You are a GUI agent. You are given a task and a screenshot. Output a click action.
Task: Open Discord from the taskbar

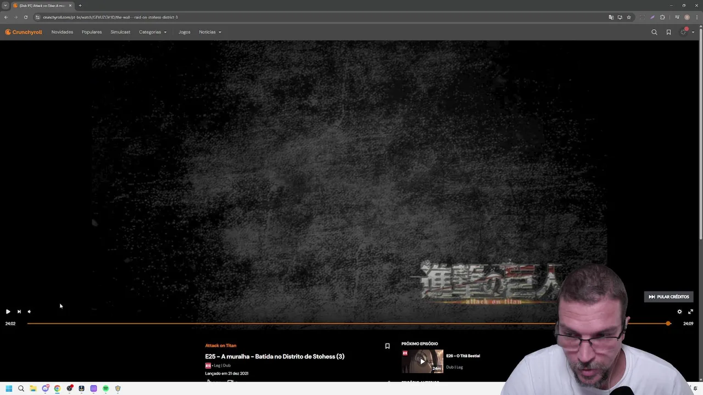46,388
